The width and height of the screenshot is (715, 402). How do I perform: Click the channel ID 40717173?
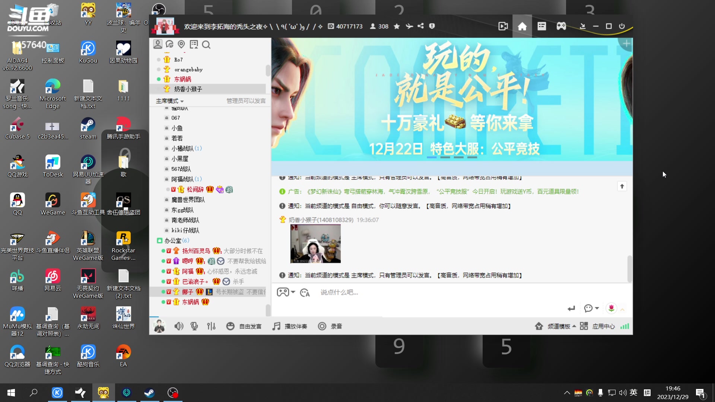[x=349, y=26]
